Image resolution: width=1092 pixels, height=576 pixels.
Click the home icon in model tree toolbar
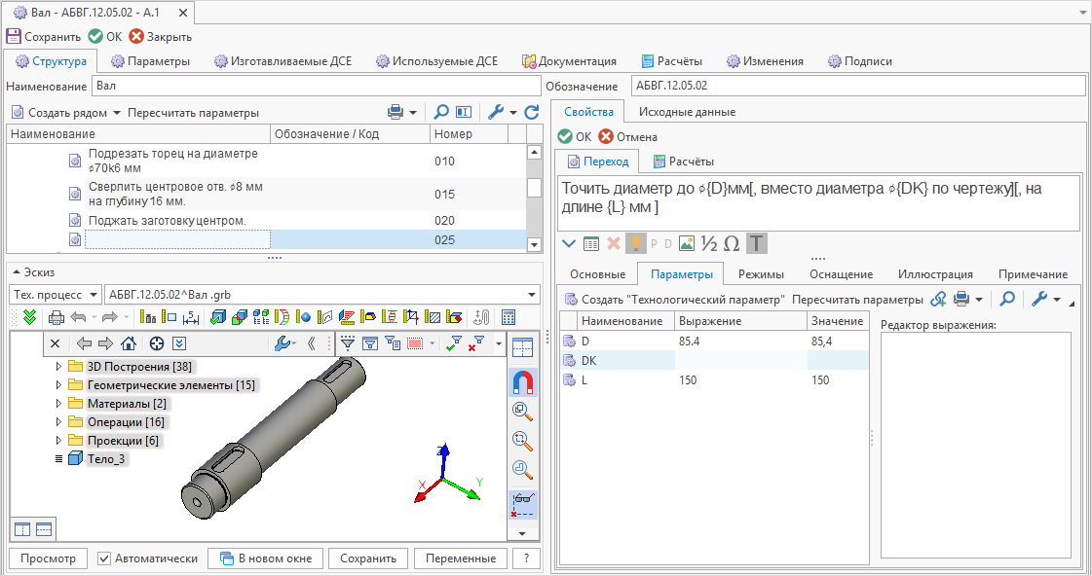pyautogui.click(x=129, y=342)
